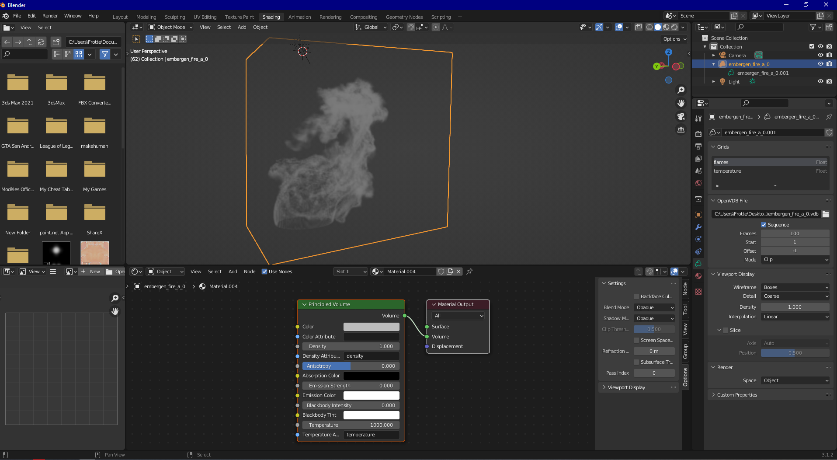Switch to orthographic grid view icon
This screenshot has height=460, width=837.
pyautogui.click(x=681, y=129)
